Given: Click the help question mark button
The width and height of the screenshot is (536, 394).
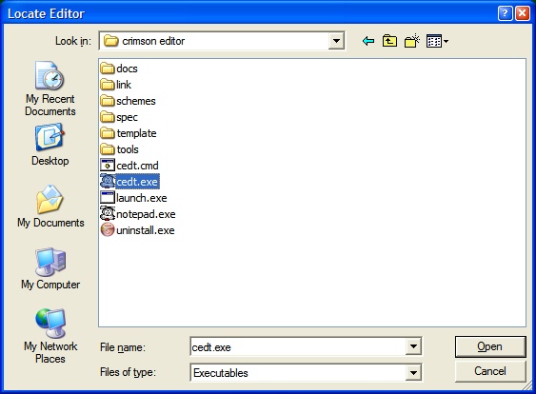Looking at the screenshot, I should 505,13.
